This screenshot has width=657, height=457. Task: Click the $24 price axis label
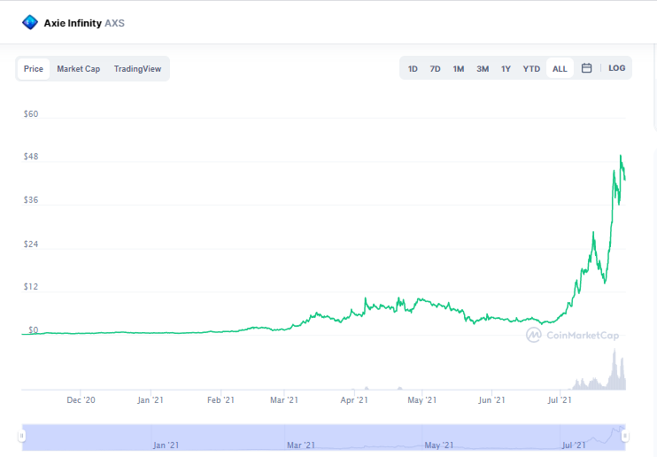(x=31, y=244)
